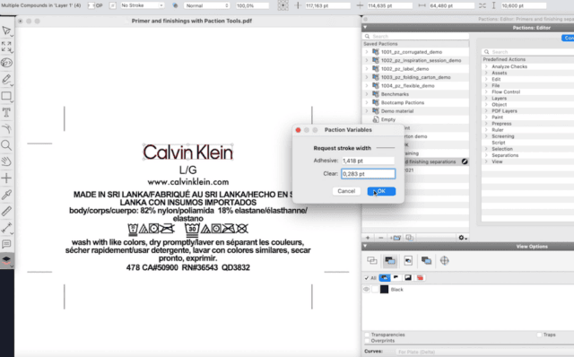This screenshot has width=574, height=357.
Task: Select the red separation filter toggle
Action: coord(420,278)
